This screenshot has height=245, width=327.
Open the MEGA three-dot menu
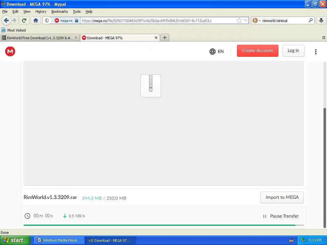(x=316, y=51)
